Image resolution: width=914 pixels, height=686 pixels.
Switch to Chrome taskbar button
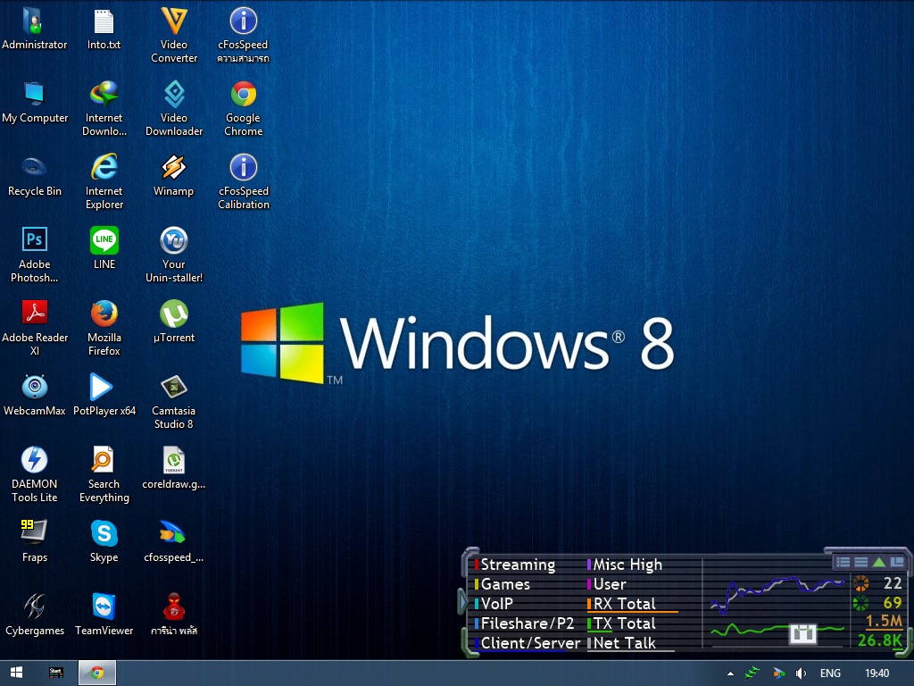pos(97,673)
